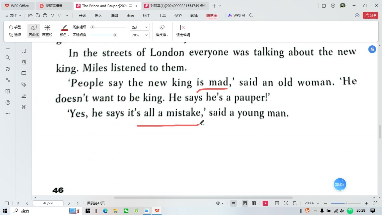
Task: Go to the next page
Action: [x=69, y=203]
